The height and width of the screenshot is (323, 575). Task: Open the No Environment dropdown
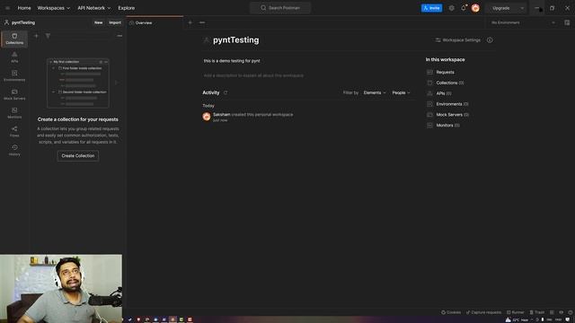(x=523, y=22)
